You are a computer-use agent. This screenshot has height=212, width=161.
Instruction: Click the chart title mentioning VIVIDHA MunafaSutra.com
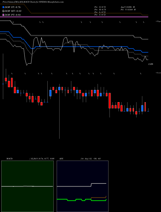coord(33,2)
